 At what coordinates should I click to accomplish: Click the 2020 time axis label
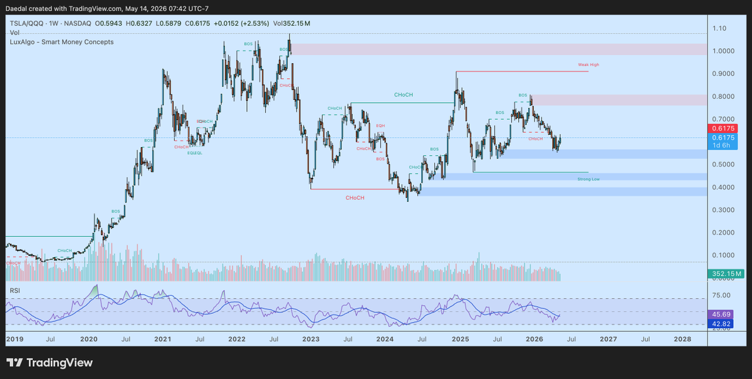coord(88,338)
